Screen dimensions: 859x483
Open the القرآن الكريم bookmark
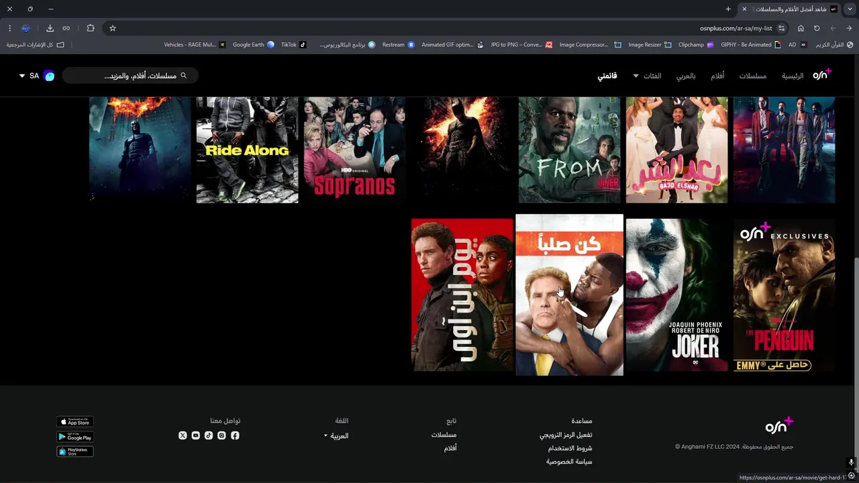tap(834, 45)
